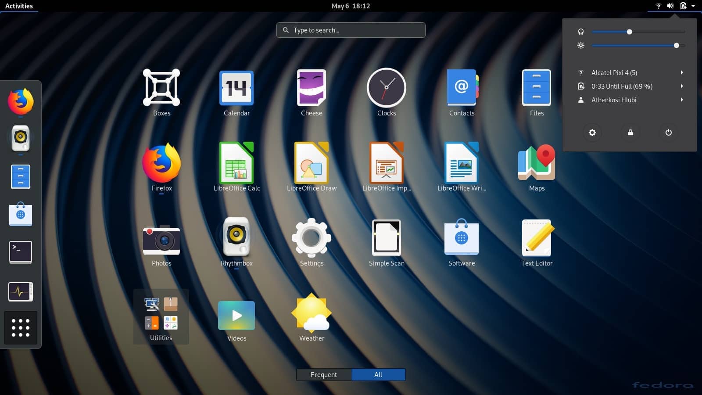This screenshot has width=702, height=395.
Task: Open the Activities overview
Action: tap(19, 6)
